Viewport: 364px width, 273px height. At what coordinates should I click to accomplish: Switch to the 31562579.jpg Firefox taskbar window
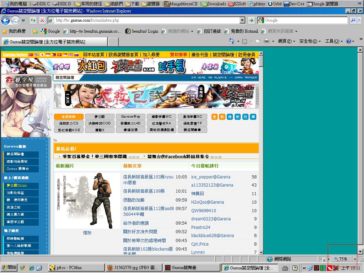click(134, 268)
